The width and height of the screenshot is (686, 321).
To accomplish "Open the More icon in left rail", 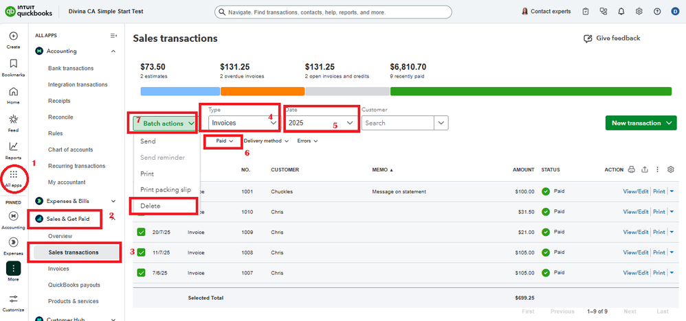I will click(x=13, y=268).
